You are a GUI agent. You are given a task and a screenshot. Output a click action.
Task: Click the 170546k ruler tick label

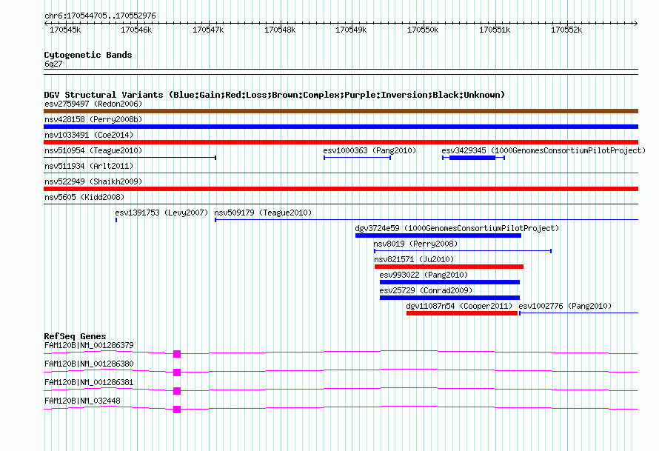136,30
